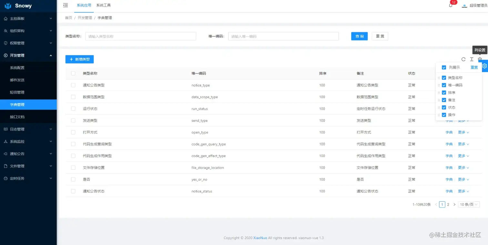Grab the drag handle beside 唯一编码 column option
The image size is (488, 245).
pos(439,85)
